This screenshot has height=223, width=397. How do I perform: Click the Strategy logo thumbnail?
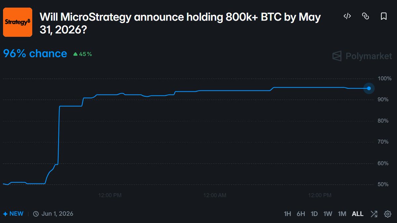18,22
